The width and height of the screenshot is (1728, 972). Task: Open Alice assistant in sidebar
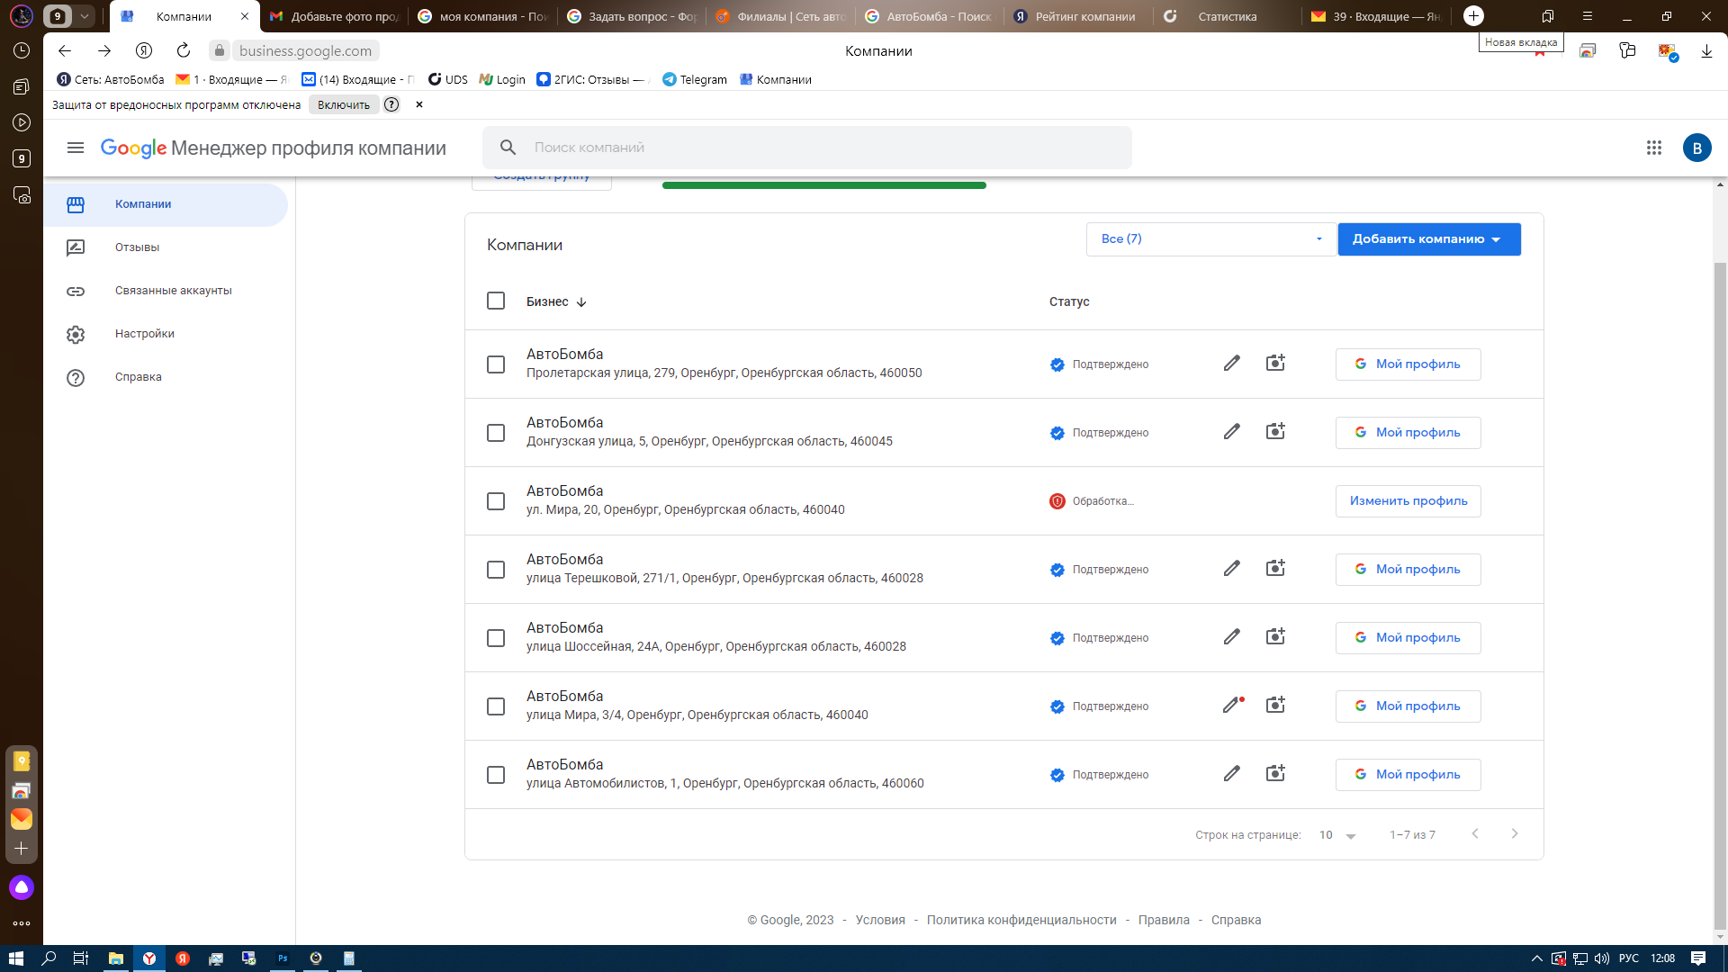click(x=22, y=887)
